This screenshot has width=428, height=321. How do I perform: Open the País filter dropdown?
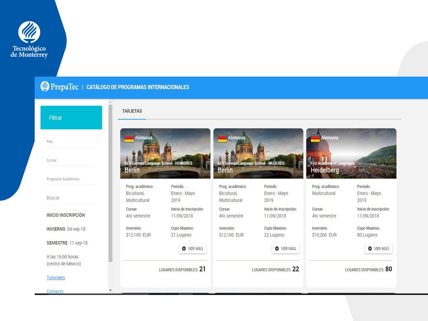pos(71,142)
